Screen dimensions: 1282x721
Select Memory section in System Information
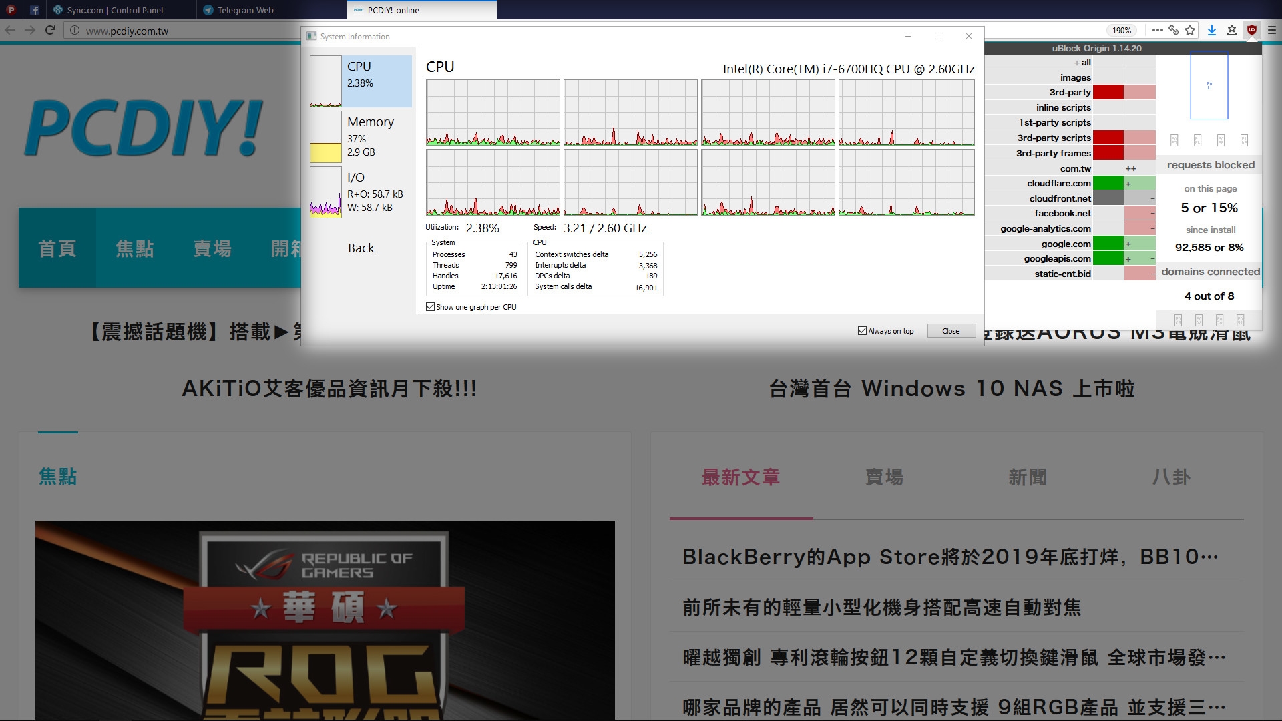pos(361,136)
